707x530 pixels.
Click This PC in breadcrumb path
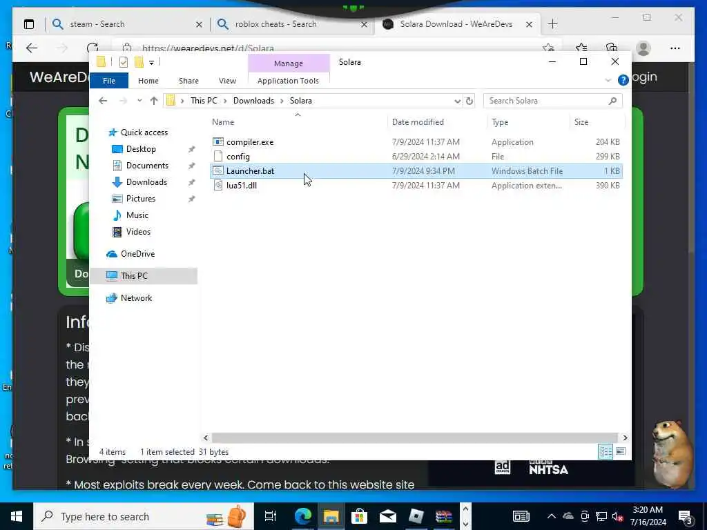(x=204, y=101)
